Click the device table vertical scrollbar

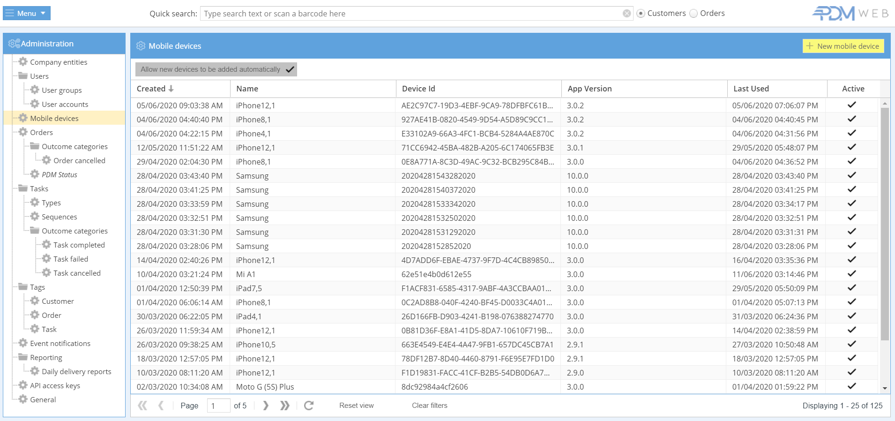884,225
